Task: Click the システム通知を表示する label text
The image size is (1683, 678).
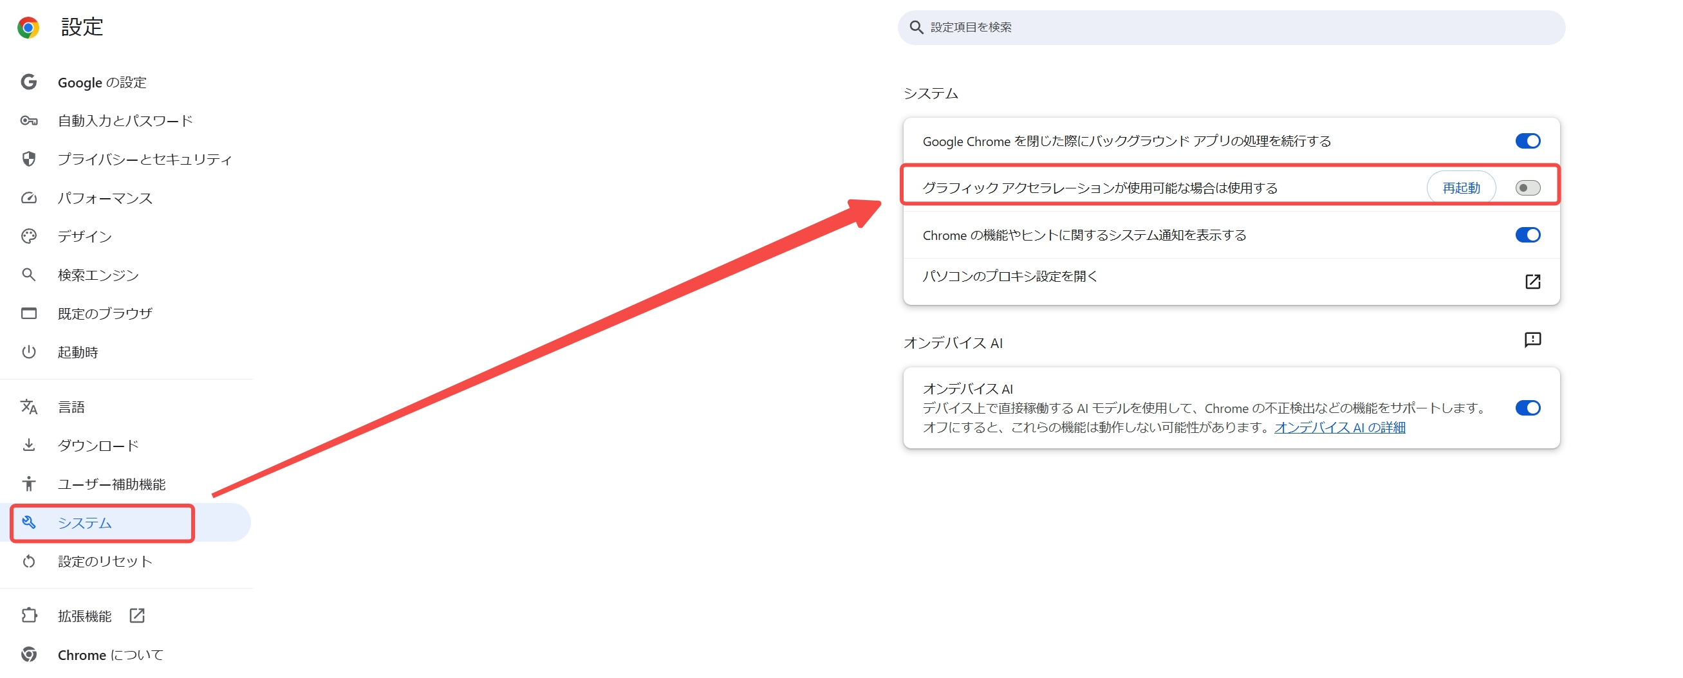Action: 1084,235
